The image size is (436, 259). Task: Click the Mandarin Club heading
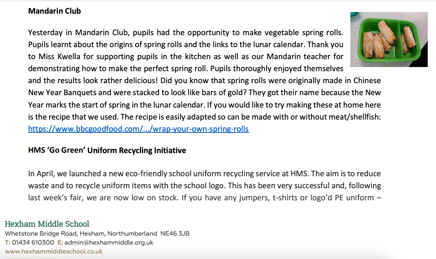[x=54, y=11]
